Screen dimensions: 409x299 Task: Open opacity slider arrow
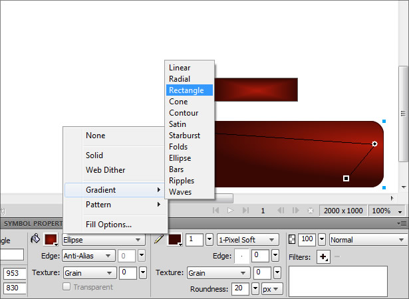coord(322,240)
